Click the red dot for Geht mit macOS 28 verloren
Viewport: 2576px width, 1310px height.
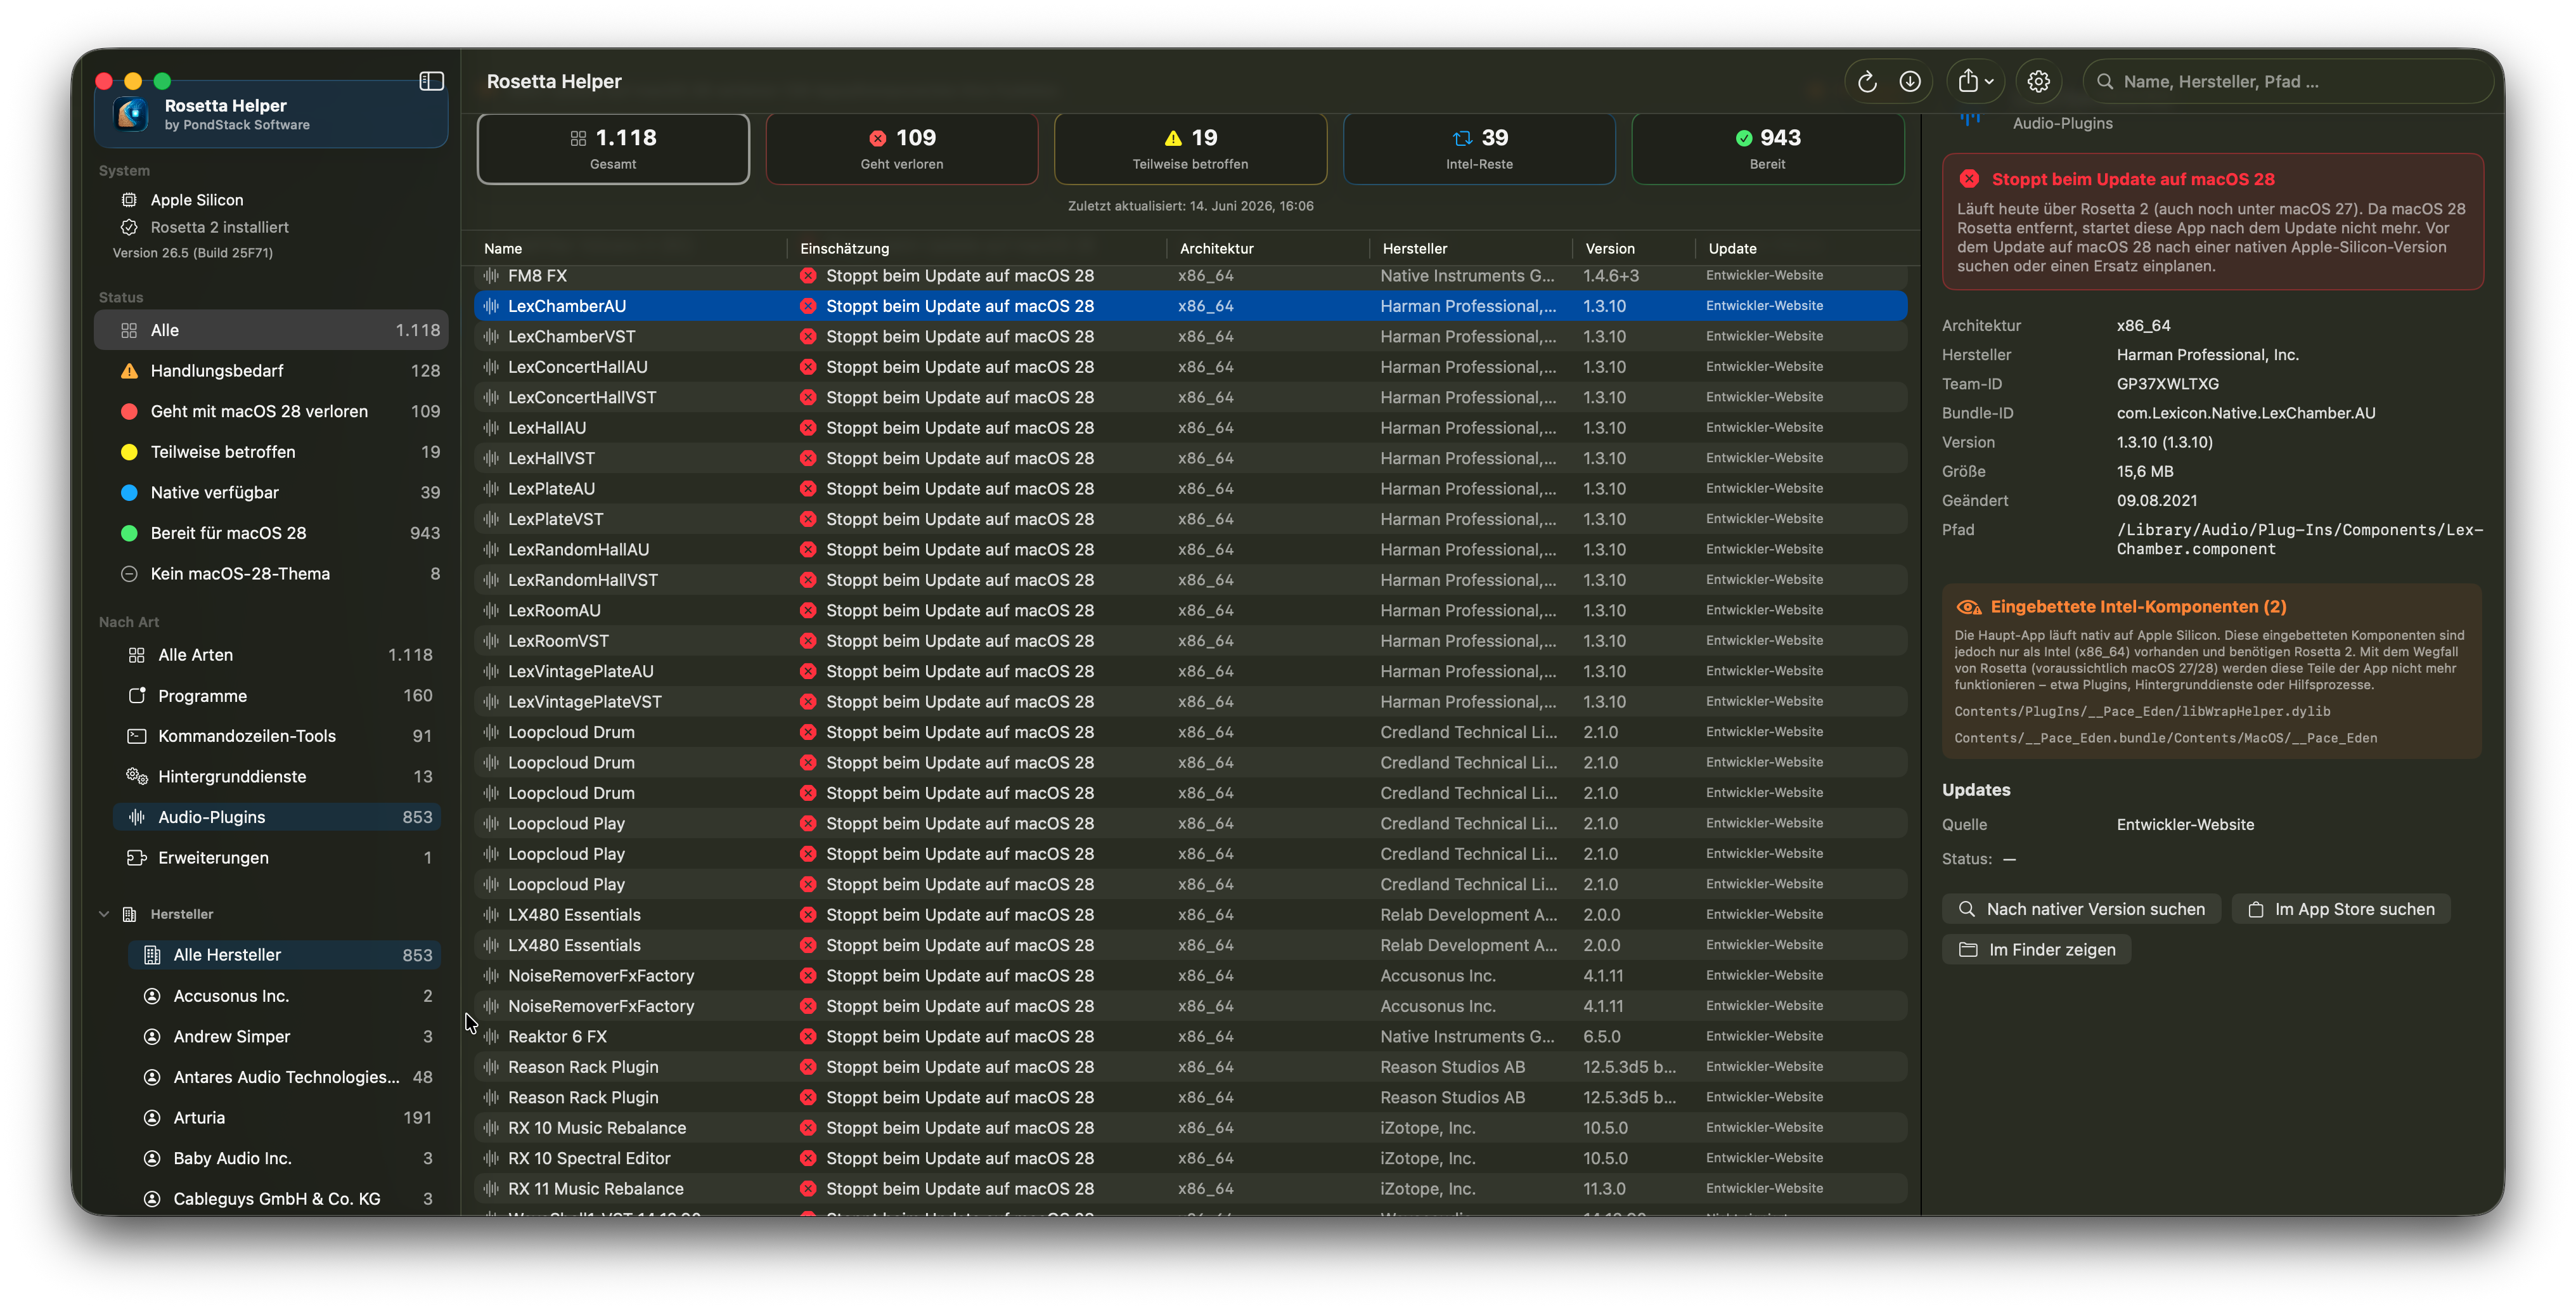(129, 412)
